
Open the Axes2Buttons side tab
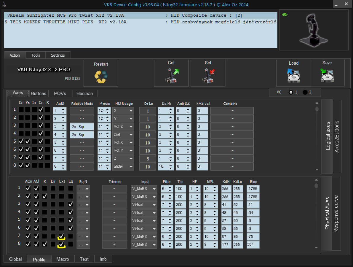coord(337,136)
